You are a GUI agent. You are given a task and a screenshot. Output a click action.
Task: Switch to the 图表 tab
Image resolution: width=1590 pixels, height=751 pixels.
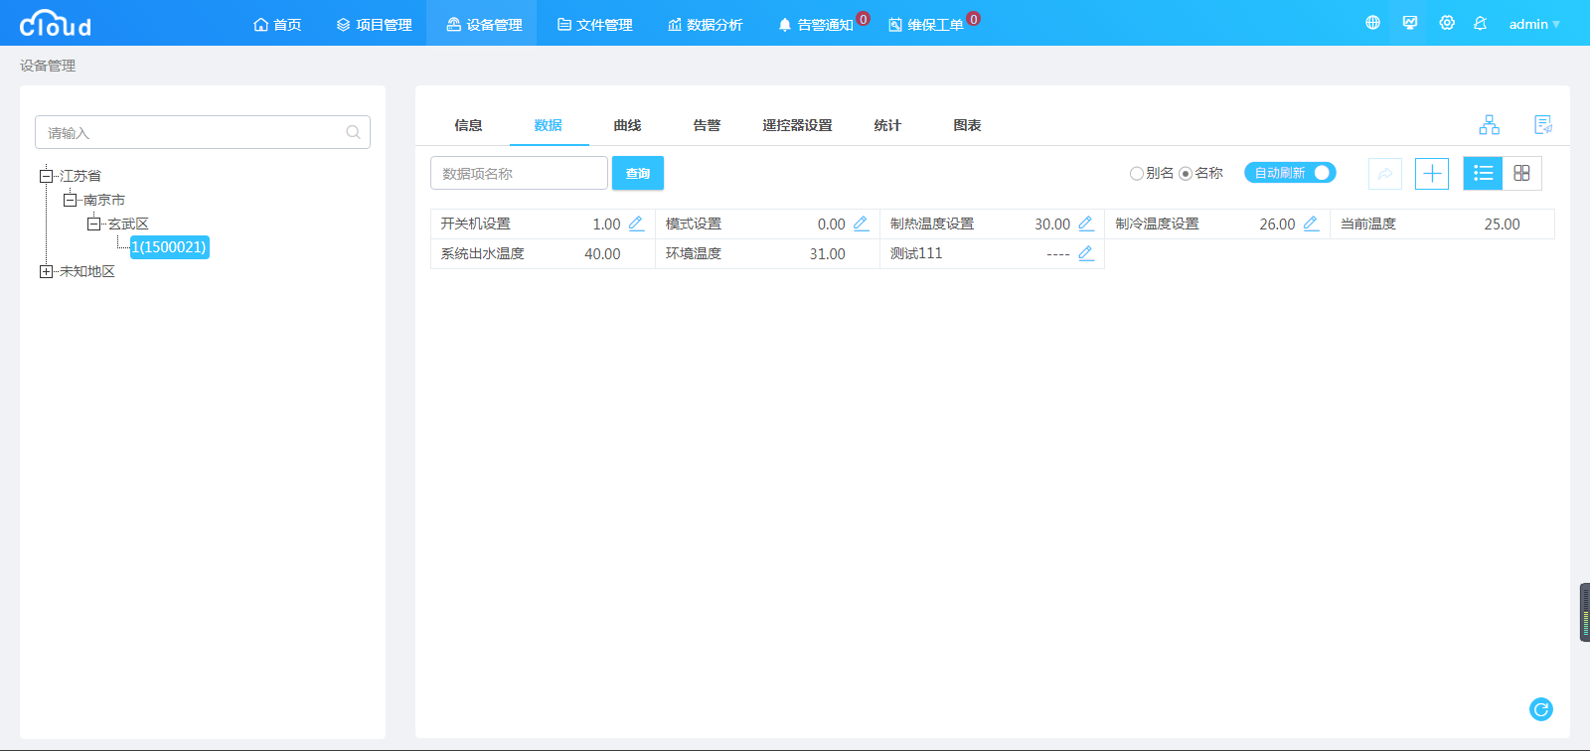pyautogui.click(x=967, y=125)
